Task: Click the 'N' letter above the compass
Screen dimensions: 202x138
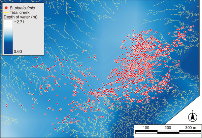Action: click(x=193, y=111)
